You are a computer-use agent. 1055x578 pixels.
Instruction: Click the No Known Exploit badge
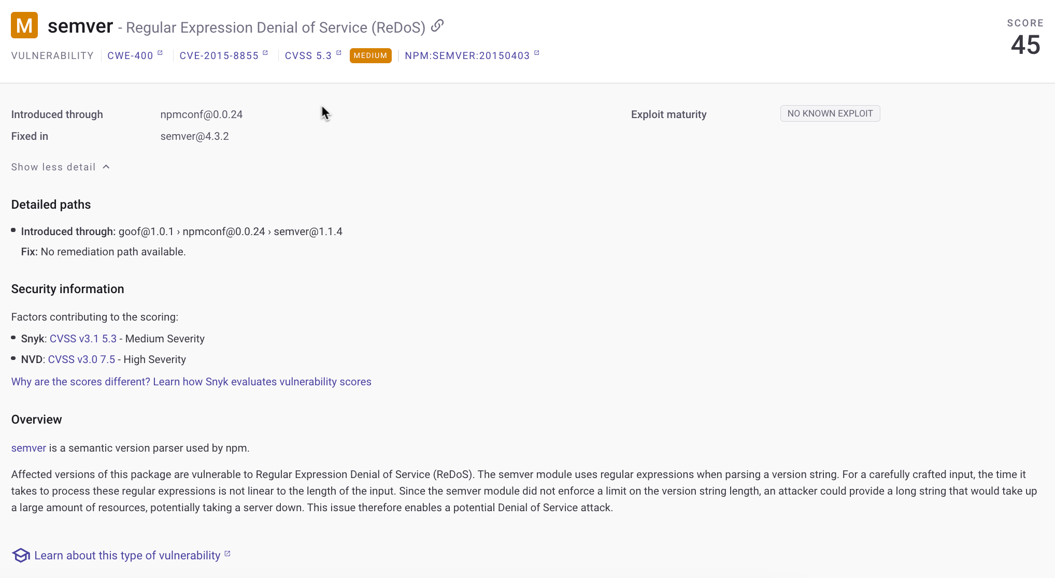click(830, 113)
